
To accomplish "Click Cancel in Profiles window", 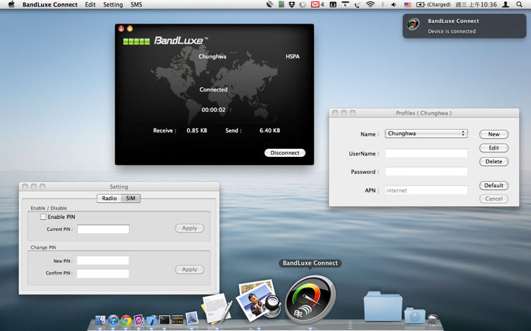I will [x=494, y=199].
